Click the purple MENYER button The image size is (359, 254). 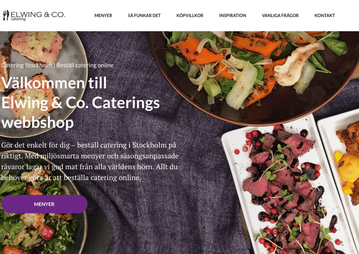point(44,204)
